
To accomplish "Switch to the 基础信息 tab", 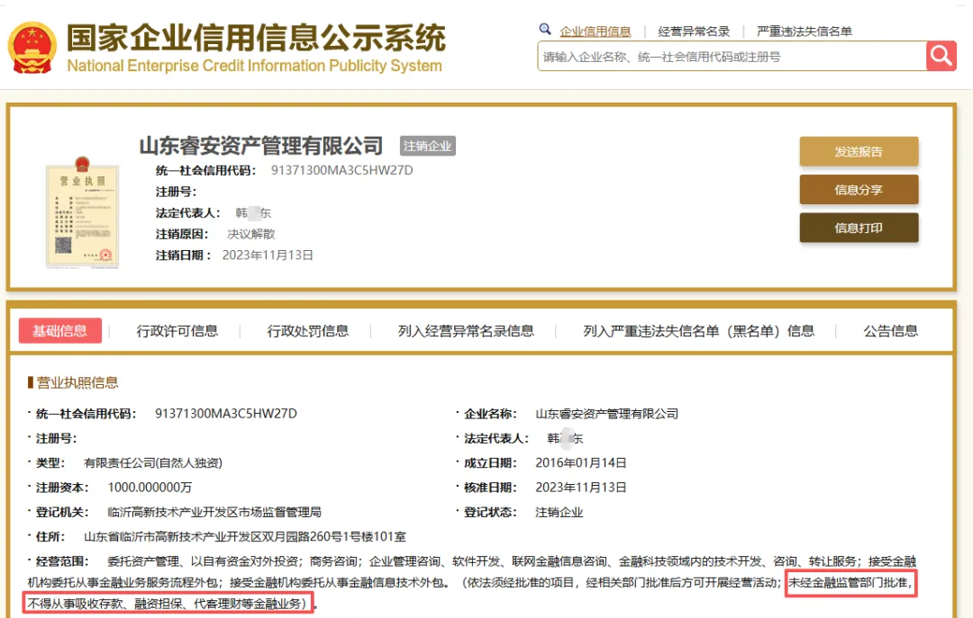I will point(60,330).
